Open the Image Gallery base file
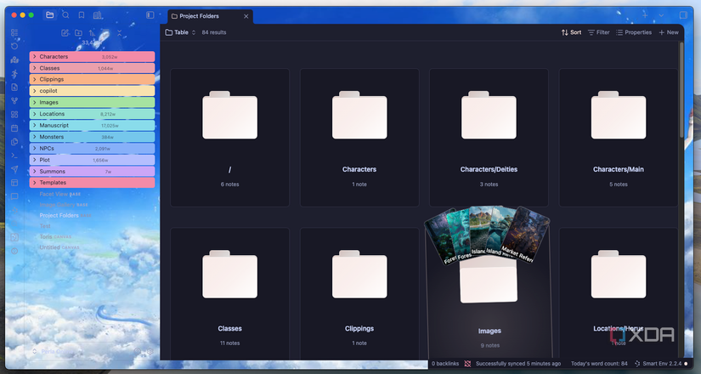 click(64, 205)
